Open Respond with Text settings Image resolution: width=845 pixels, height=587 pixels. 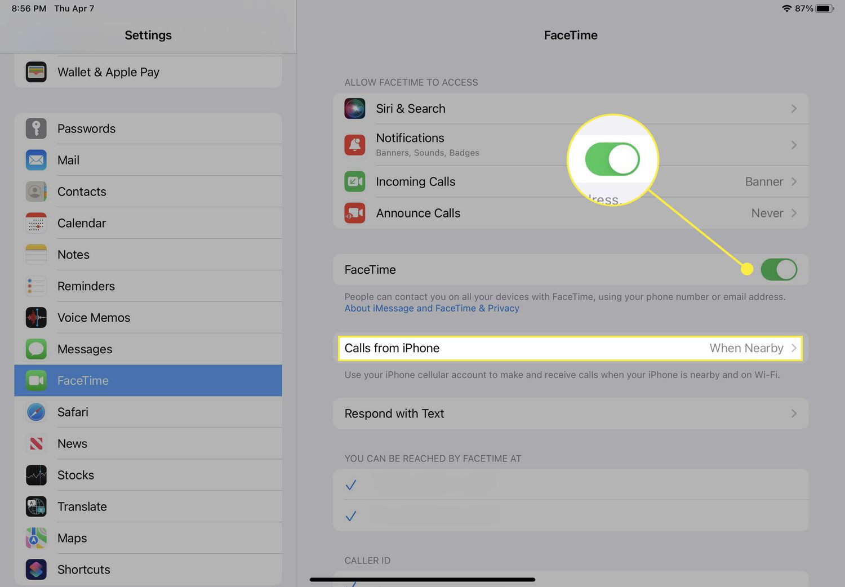[570, 413]
